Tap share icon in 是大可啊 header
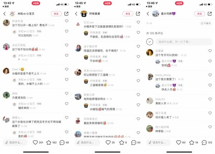The height and width of the screenshot is (154, 215). pyautogui.click(x=210, y=14)
